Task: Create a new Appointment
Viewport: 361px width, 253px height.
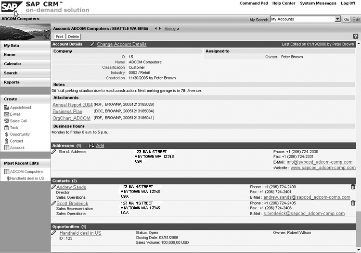Action: tap(21, 108)
